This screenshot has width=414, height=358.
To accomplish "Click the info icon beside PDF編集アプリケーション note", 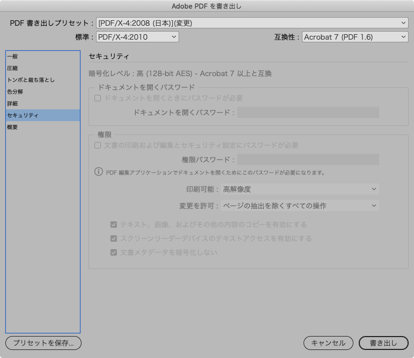I will pyautogui.click(x=99, y=171).
